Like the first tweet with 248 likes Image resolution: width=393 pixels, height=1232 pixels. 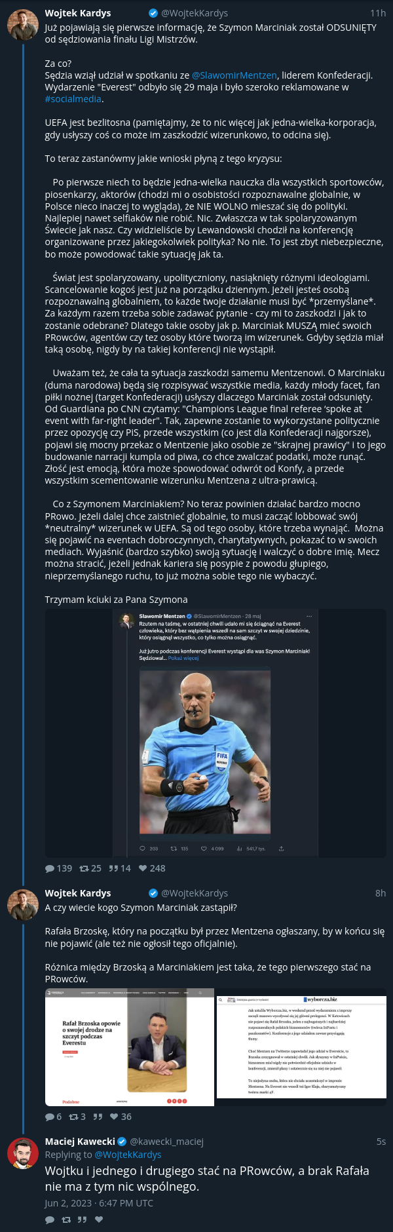152,868
